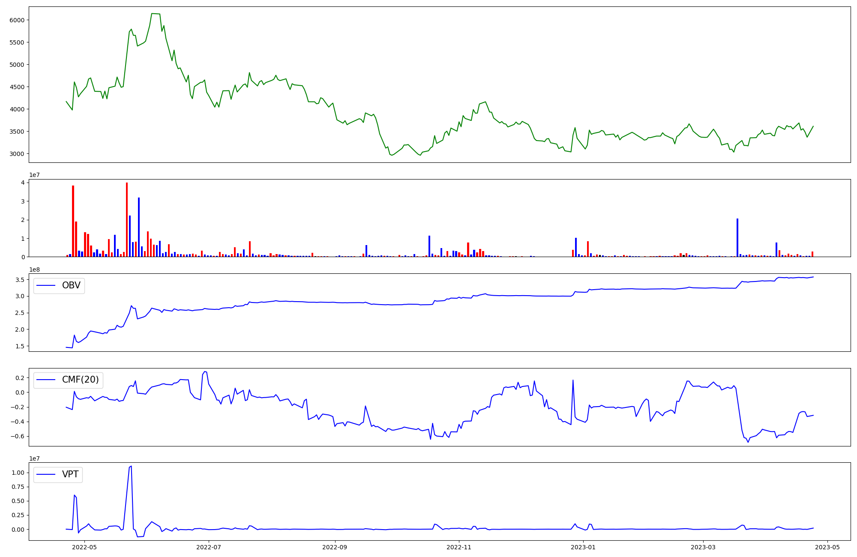
Task: Click the CMF(20) legend entry
Action: 80,380
